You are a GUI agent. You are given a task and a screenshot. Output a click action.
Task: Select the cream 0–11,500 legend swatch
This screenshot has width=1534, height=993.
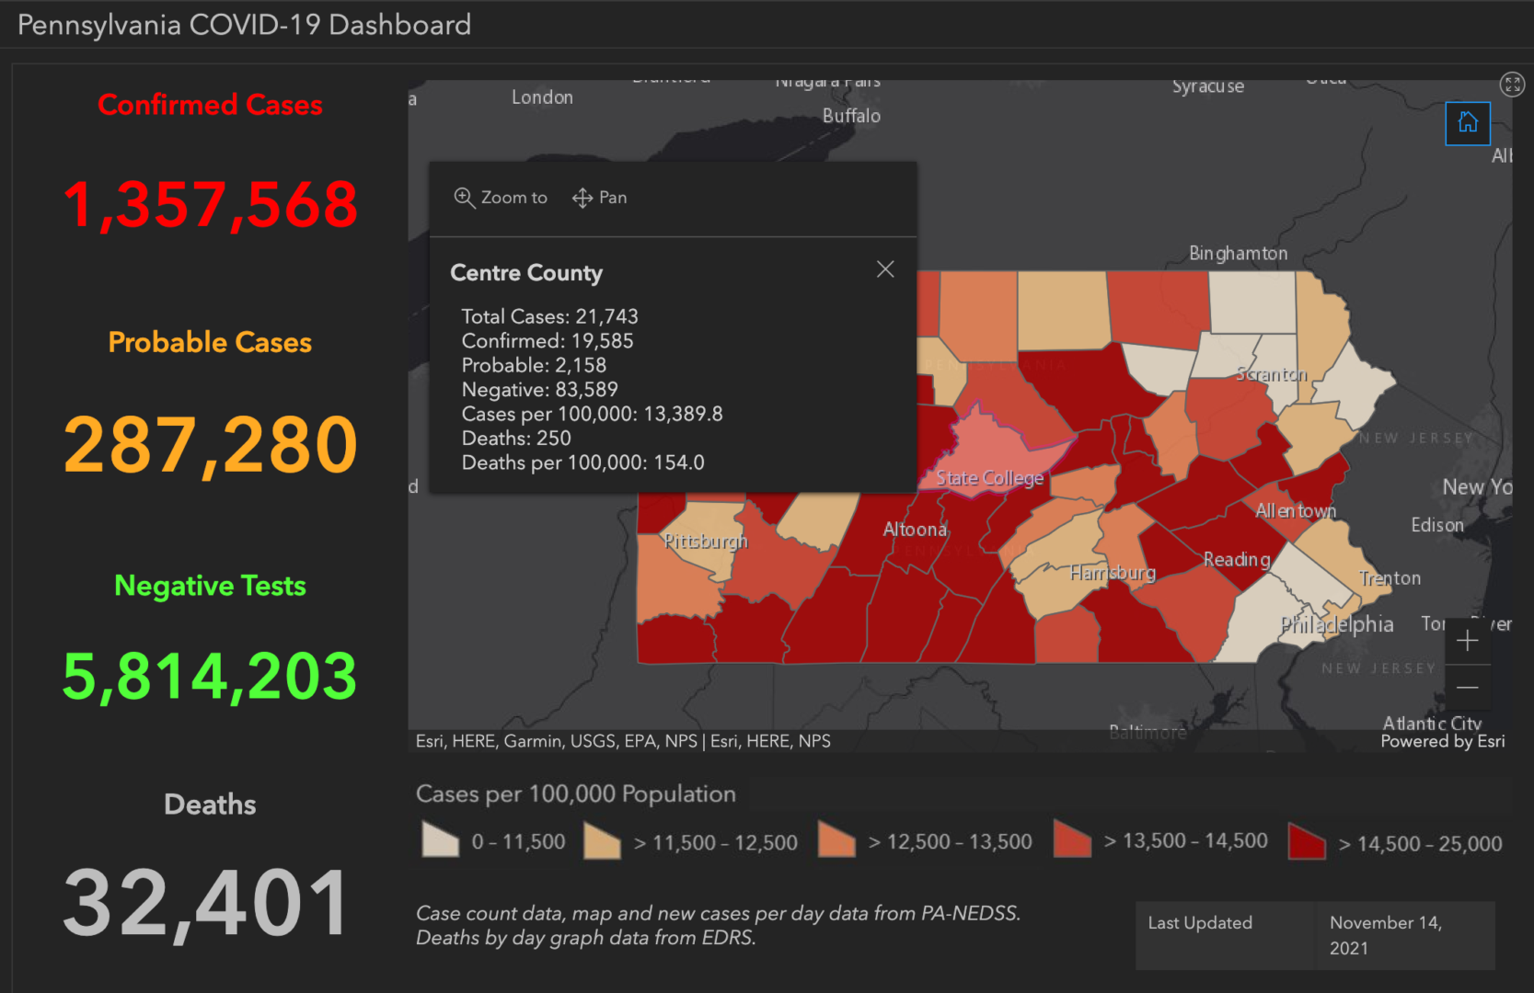coord(439,840)
